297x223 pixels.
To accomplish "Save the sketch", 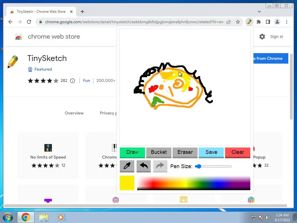I will point(211,152).
